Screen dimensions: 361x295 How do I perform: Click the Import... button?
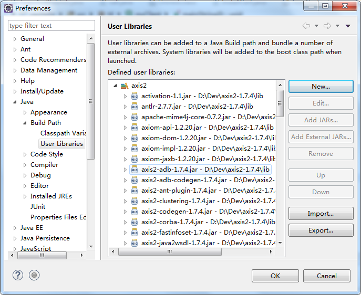321,214
